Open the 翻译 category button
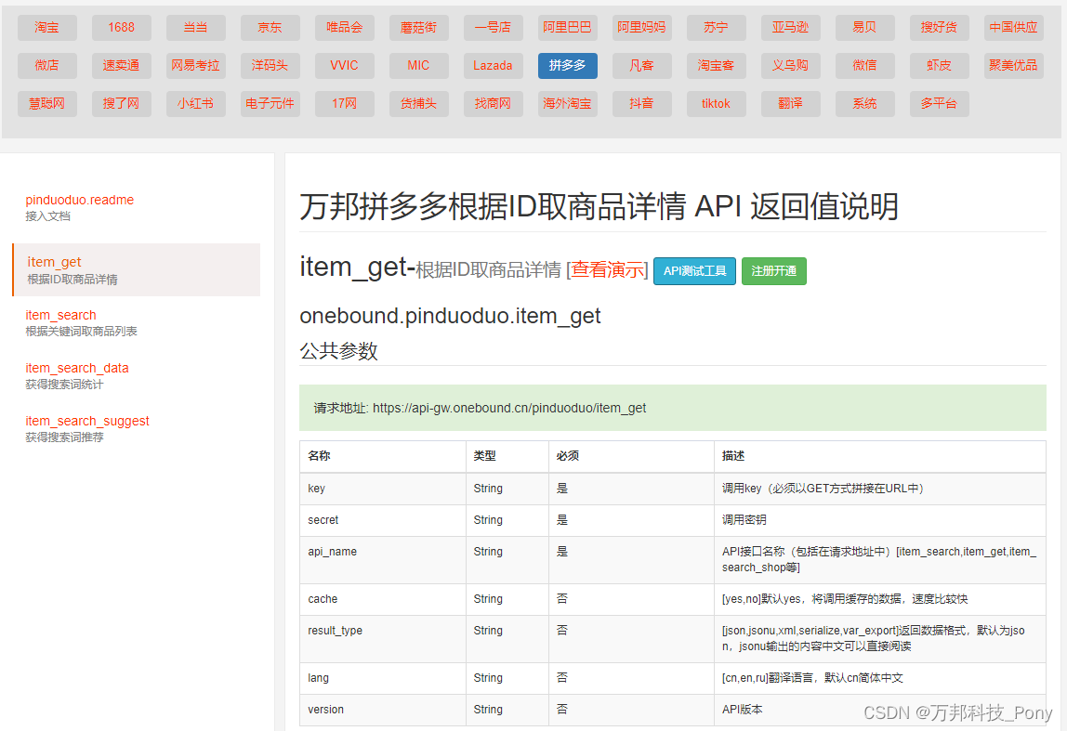Screen dimensions: 1067x731 791,103
